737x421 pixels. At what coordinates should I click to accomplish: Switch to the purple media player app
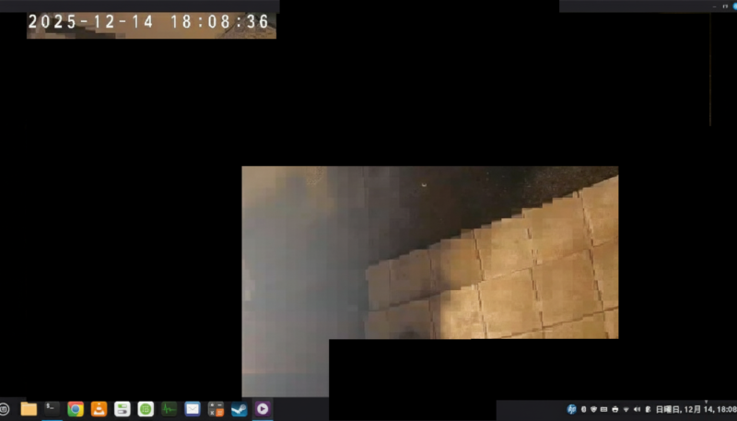point(263,409)
